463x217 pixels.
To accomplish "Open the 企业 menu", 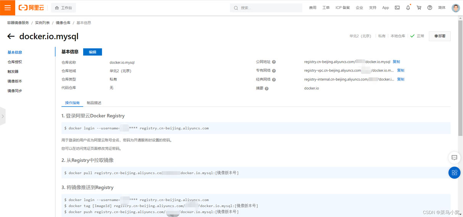I will pyautogui.click(x=360, y=8).
